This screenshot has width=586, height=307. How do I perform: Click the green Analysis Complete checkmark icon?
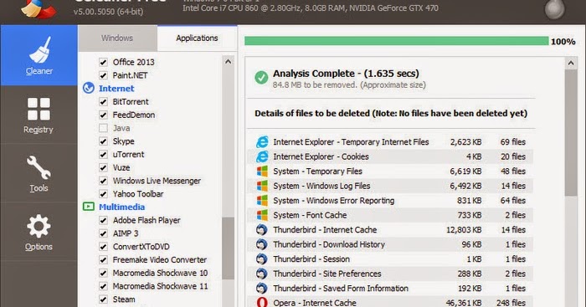coord(261,77)
